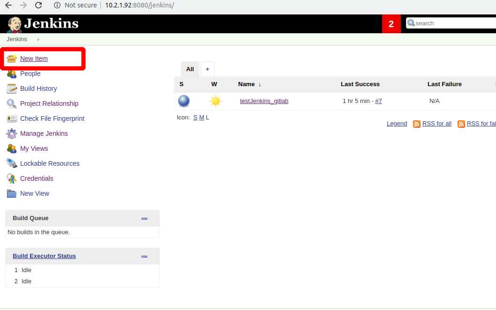496x310 pixels.
Task: Open the New Item link
Action: tap(34, 59)
